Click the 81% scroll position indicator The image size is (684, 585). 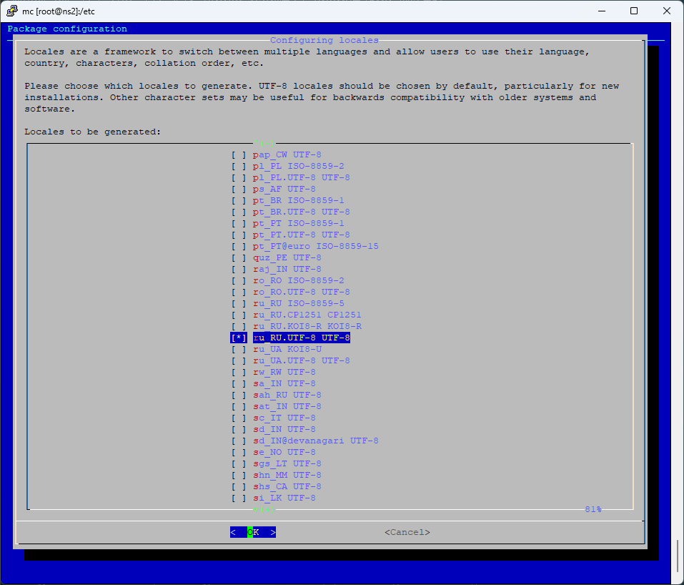point(592,508)
